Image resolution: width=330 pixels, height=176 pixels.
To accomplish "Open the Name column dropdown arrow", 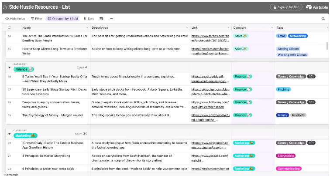I will 87,28.
